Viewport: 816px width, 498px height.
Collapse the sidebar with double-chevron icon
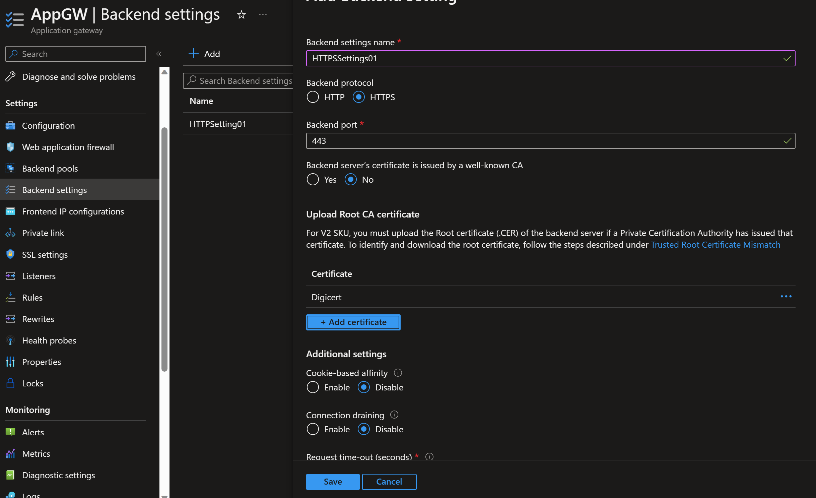159,54
